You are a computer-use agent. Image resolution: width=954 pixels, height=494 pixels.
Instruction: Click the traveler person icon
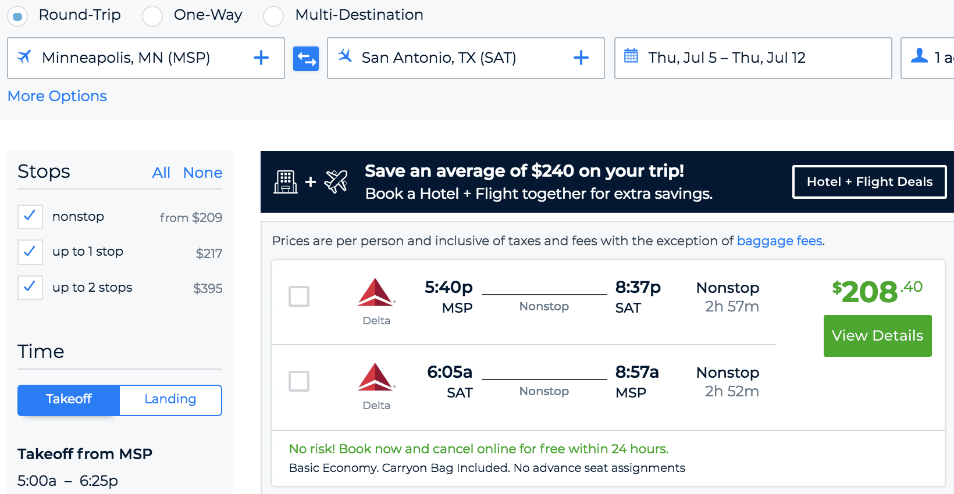click(x=919, y=56)
